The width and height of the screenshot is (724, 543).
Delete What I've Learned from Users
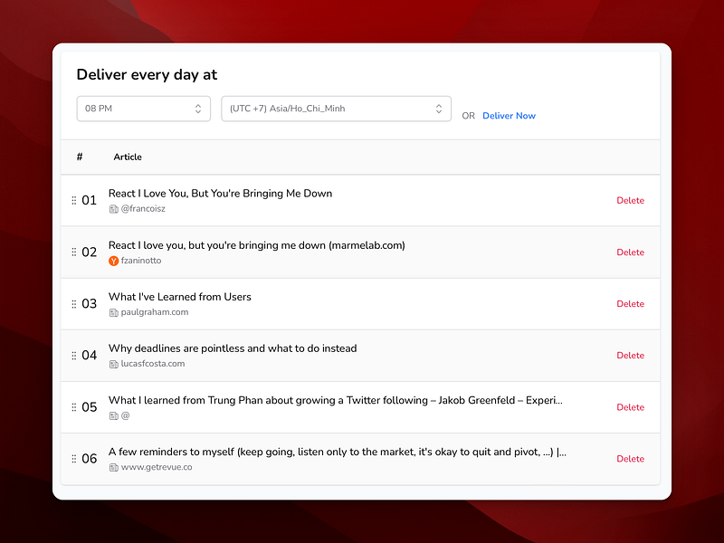(x=630, y=304)
